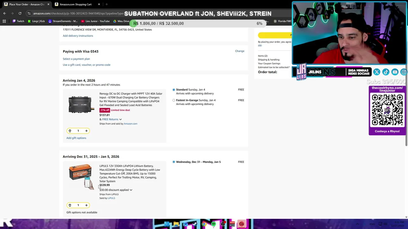Open Spotify from the taskbar

[213, 224]
